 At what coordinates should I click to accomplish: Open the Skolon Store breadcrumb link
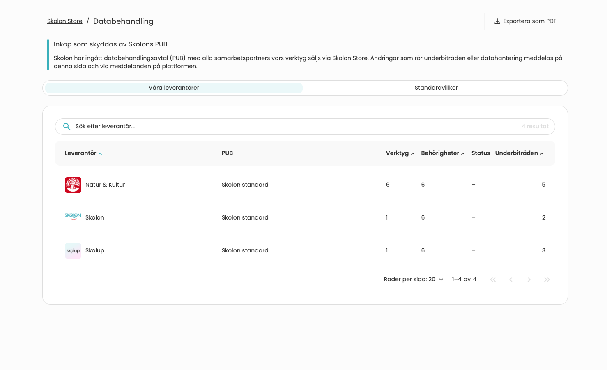click(x=65, y=21)
